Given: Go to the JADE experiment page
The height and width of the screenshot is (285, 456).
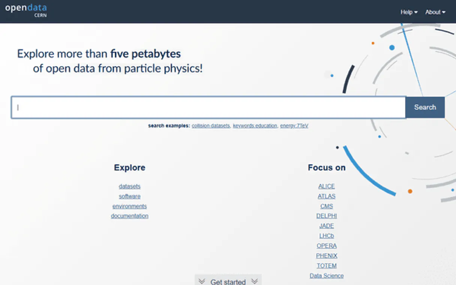Looking at the screenshot, I should tap(327, 226).
